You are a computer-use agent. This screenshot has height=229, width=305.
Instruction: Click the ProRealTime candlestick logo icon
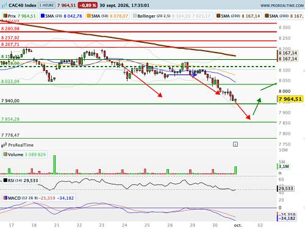point(4,145)
